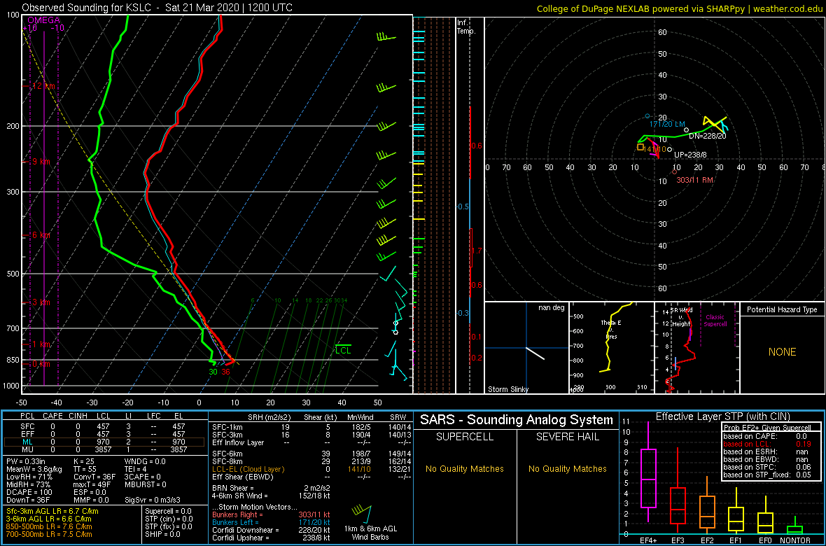Select the EFF parcel row
Image resolution: width=826 pixels, height=546 pixels.
(x=104, y=434)
